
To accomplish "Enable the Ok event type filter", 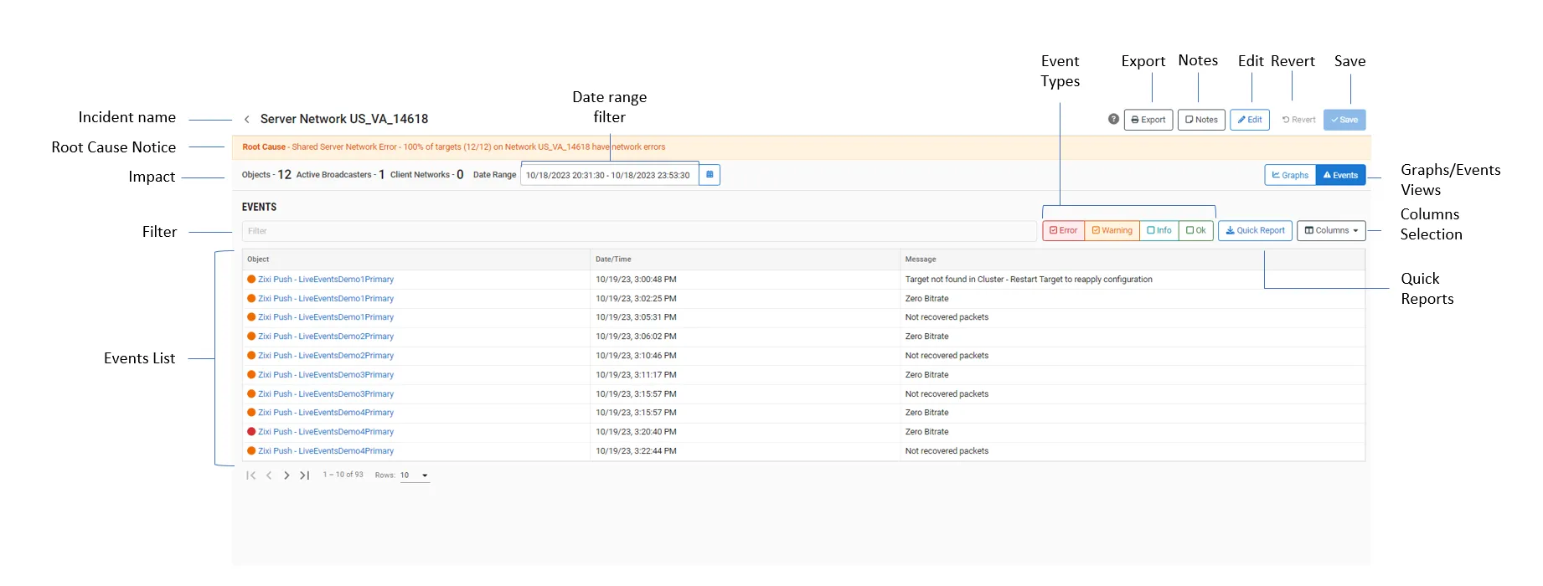I will [1196, 230].
